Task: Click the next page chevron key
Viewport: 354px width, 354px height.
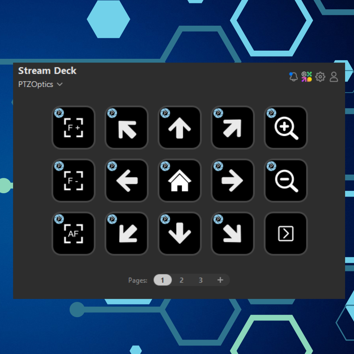Action: pyautogui.click(x=286, y=234)
